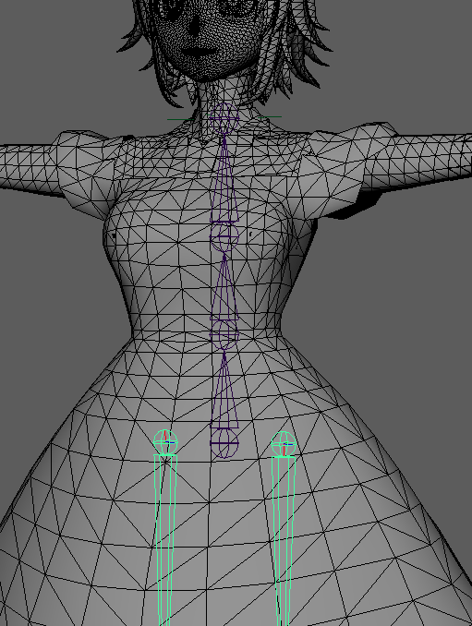Select the purple waist joint sphere

pyautogui.click(x=224, y=335)
